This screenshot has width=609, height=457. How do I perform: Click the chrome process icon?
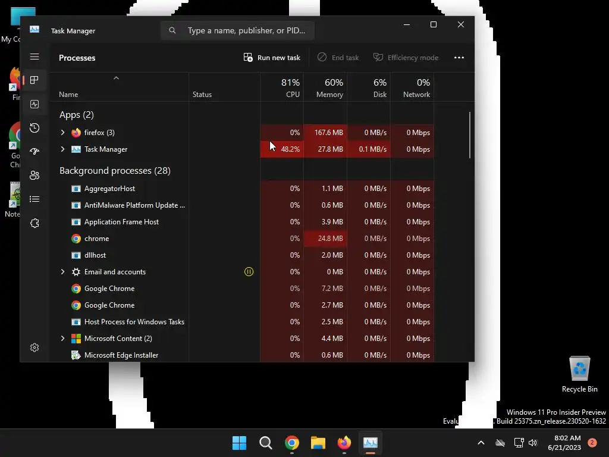pyautogui.click(x=76, y=239)
